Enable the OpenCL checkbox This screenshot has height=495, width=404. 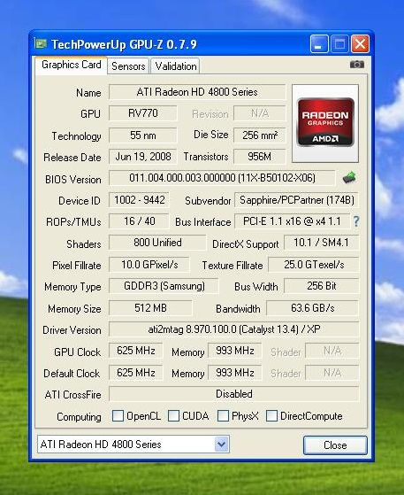pyautogui.click(x=118, y=416)
